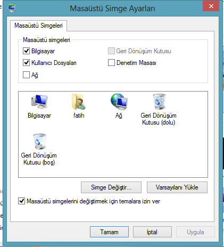Click the Uygula apply button
Image resolution: width=224 pixels, height=247 pixels.
click(195, 232)
